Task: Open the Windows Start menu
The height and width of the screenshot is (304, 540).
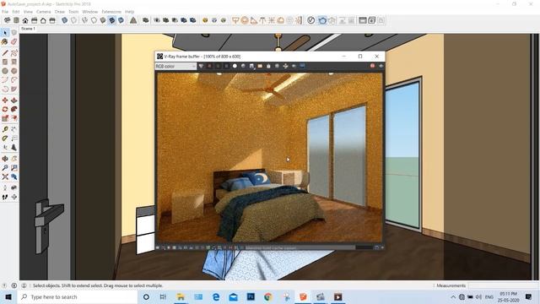Action: [8, 296]
